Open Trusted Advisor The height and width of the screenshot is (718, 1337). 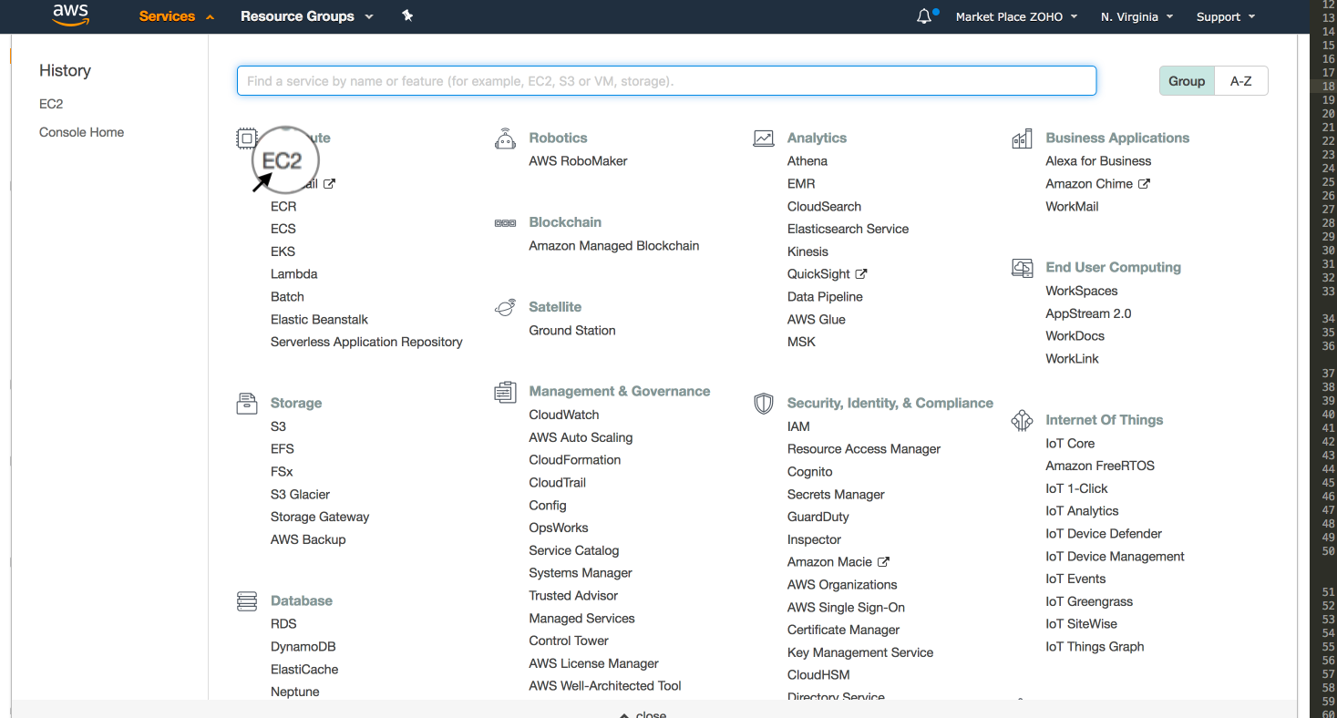pyautogui.click(x=573, y=596)
